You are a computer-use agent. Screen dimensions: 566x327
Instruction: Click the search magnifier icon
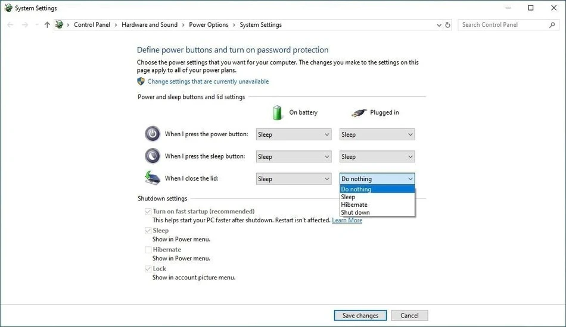click(x=552, y=25)
